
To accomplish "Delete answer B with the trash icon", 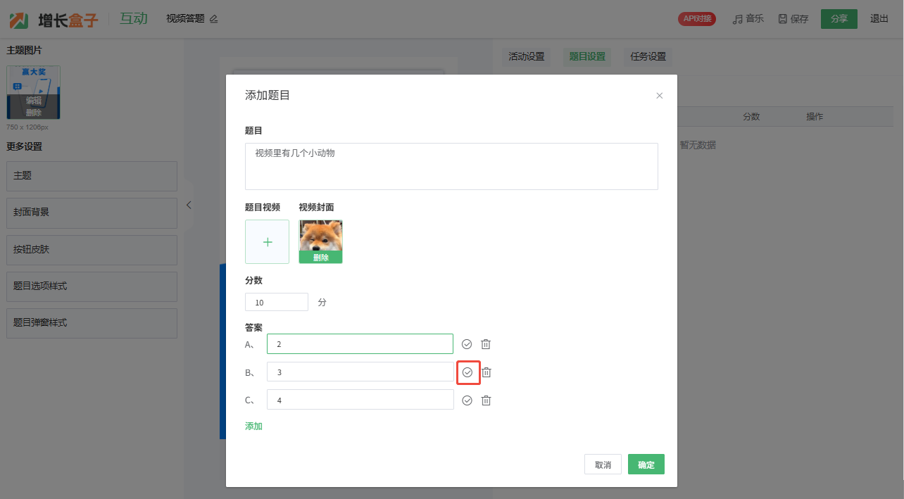I will click(x=486, y=372).
